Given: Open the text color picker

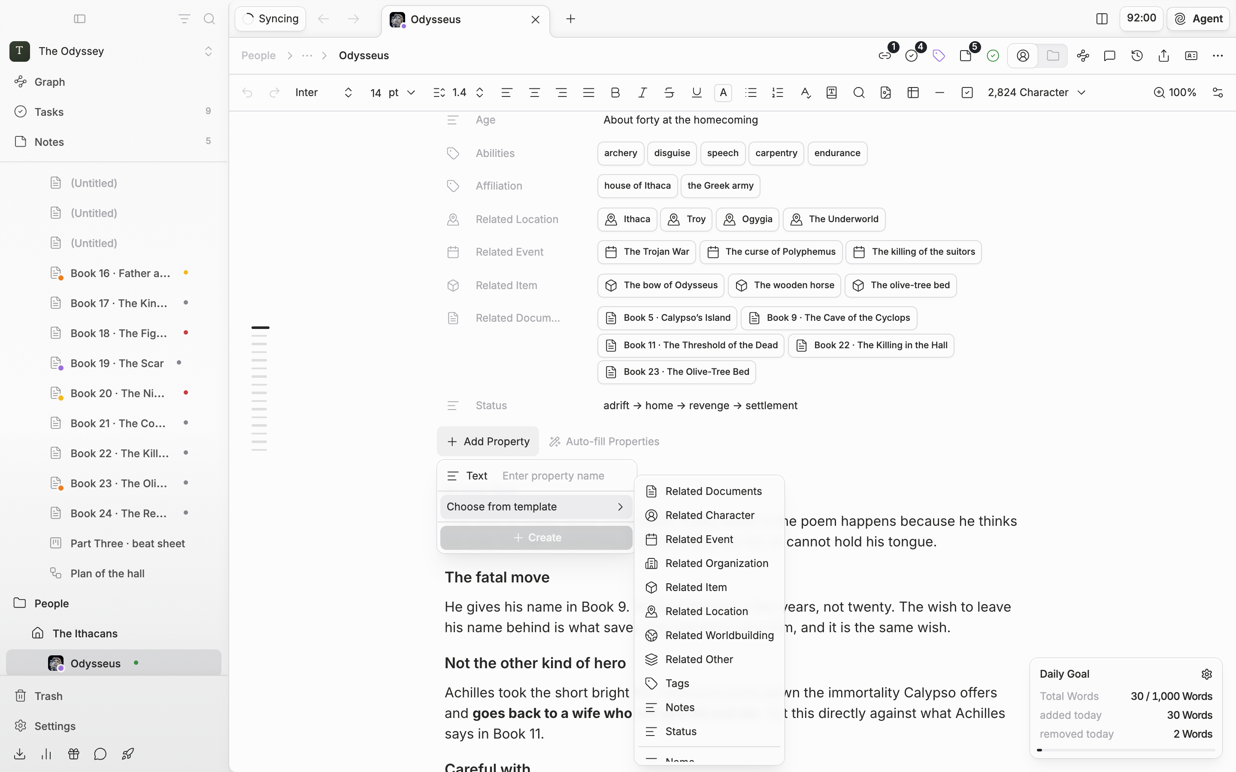Looking at the screenshot, I should click(x=723, y=92).
